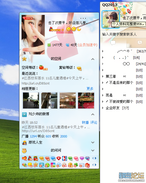Open the QQ2013 avatar of girl with camera
Screen dimensions: 146x183
click(111, 19)
